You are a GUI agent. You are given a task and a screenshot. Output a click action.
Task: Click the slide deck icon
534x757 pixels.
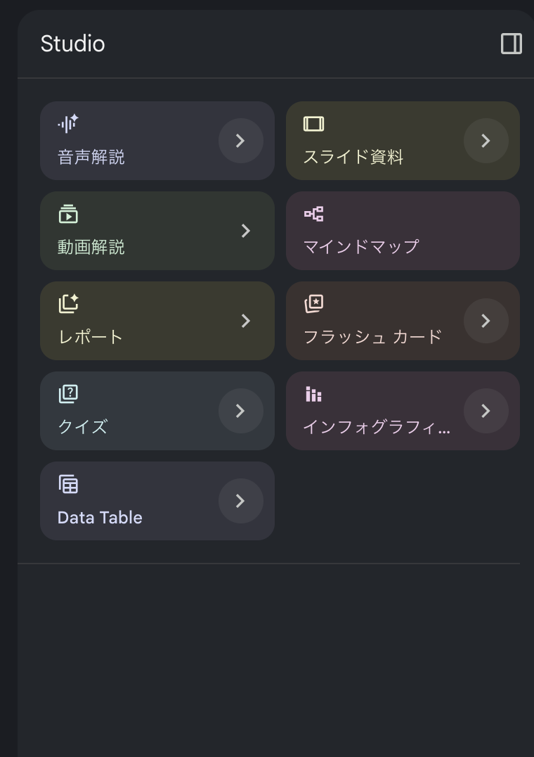(313, 124)
